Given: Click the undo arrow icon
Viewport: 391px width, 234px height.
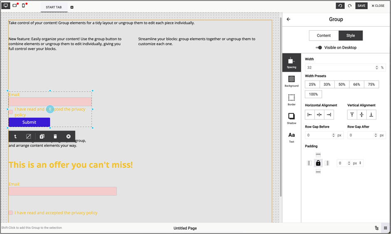Looking at the screenshot, I should 340,6.
